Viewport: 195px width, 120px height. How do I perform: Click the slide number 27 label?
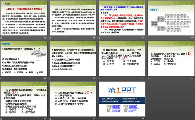point(143,38)
